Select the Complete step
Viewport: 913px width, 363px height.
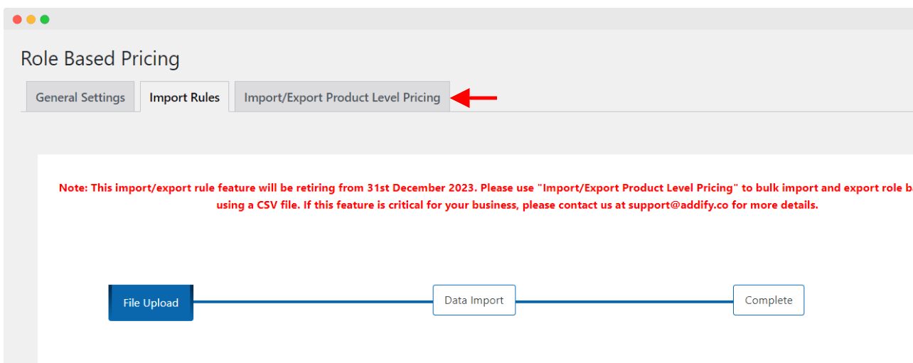(x=769, y=300)
